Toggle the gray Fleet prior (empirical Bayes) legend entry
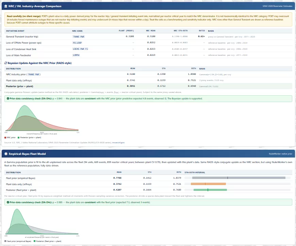This screenshot has height=246, width=296. coord(18,241)
